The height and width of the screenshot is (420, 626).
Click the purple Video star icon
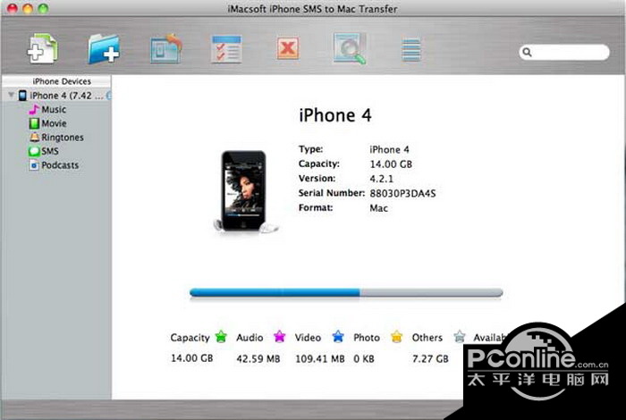(x=279, y=337)
